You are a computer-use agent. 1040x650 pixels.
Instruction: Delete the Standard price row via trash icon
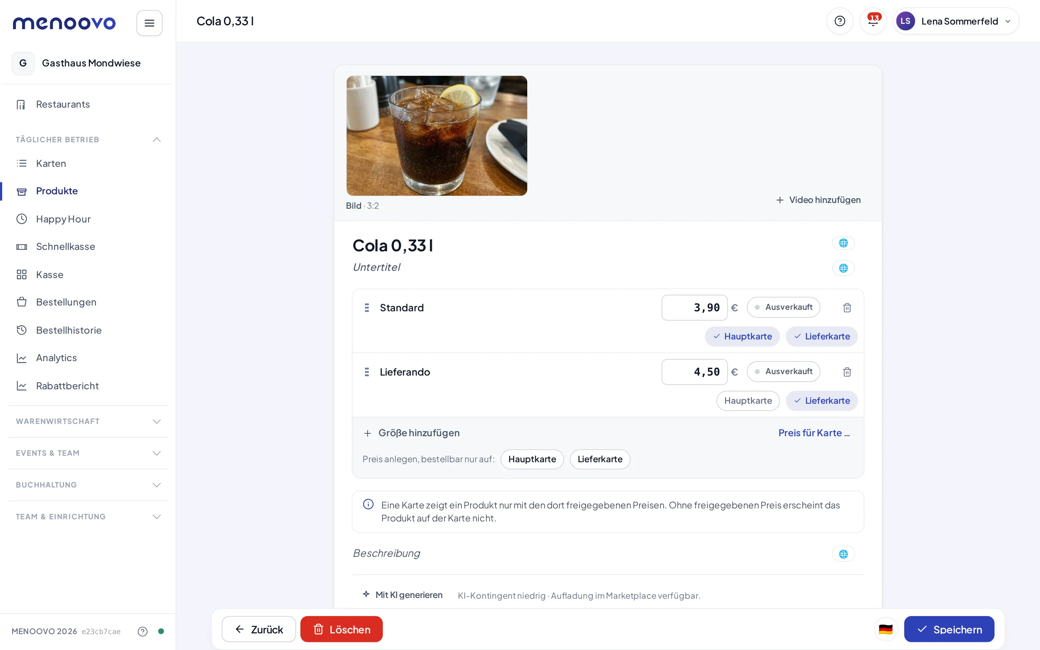point(847,308)
